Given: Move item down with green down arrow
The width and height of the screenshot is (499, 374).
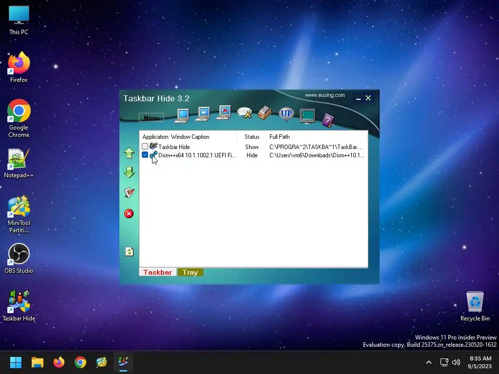Looking at the screenshot, I should pyautogui.click(x=129, y=172).
